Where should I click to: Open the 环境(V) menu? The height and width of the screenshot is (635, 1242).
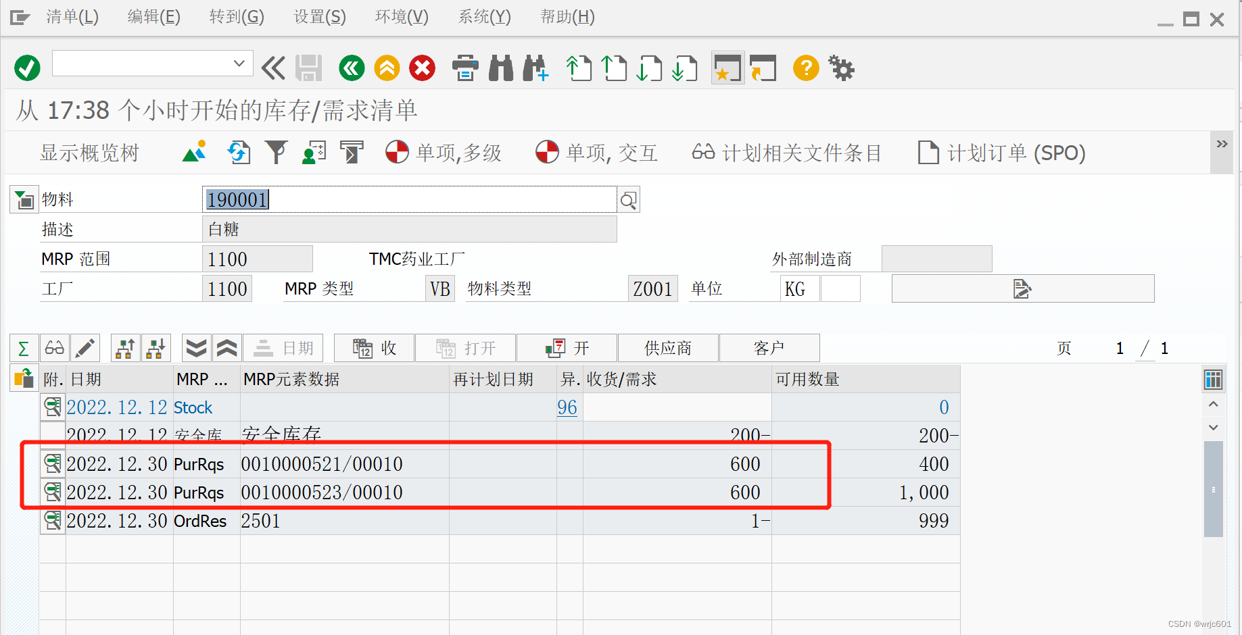click(x=402, y=17)
